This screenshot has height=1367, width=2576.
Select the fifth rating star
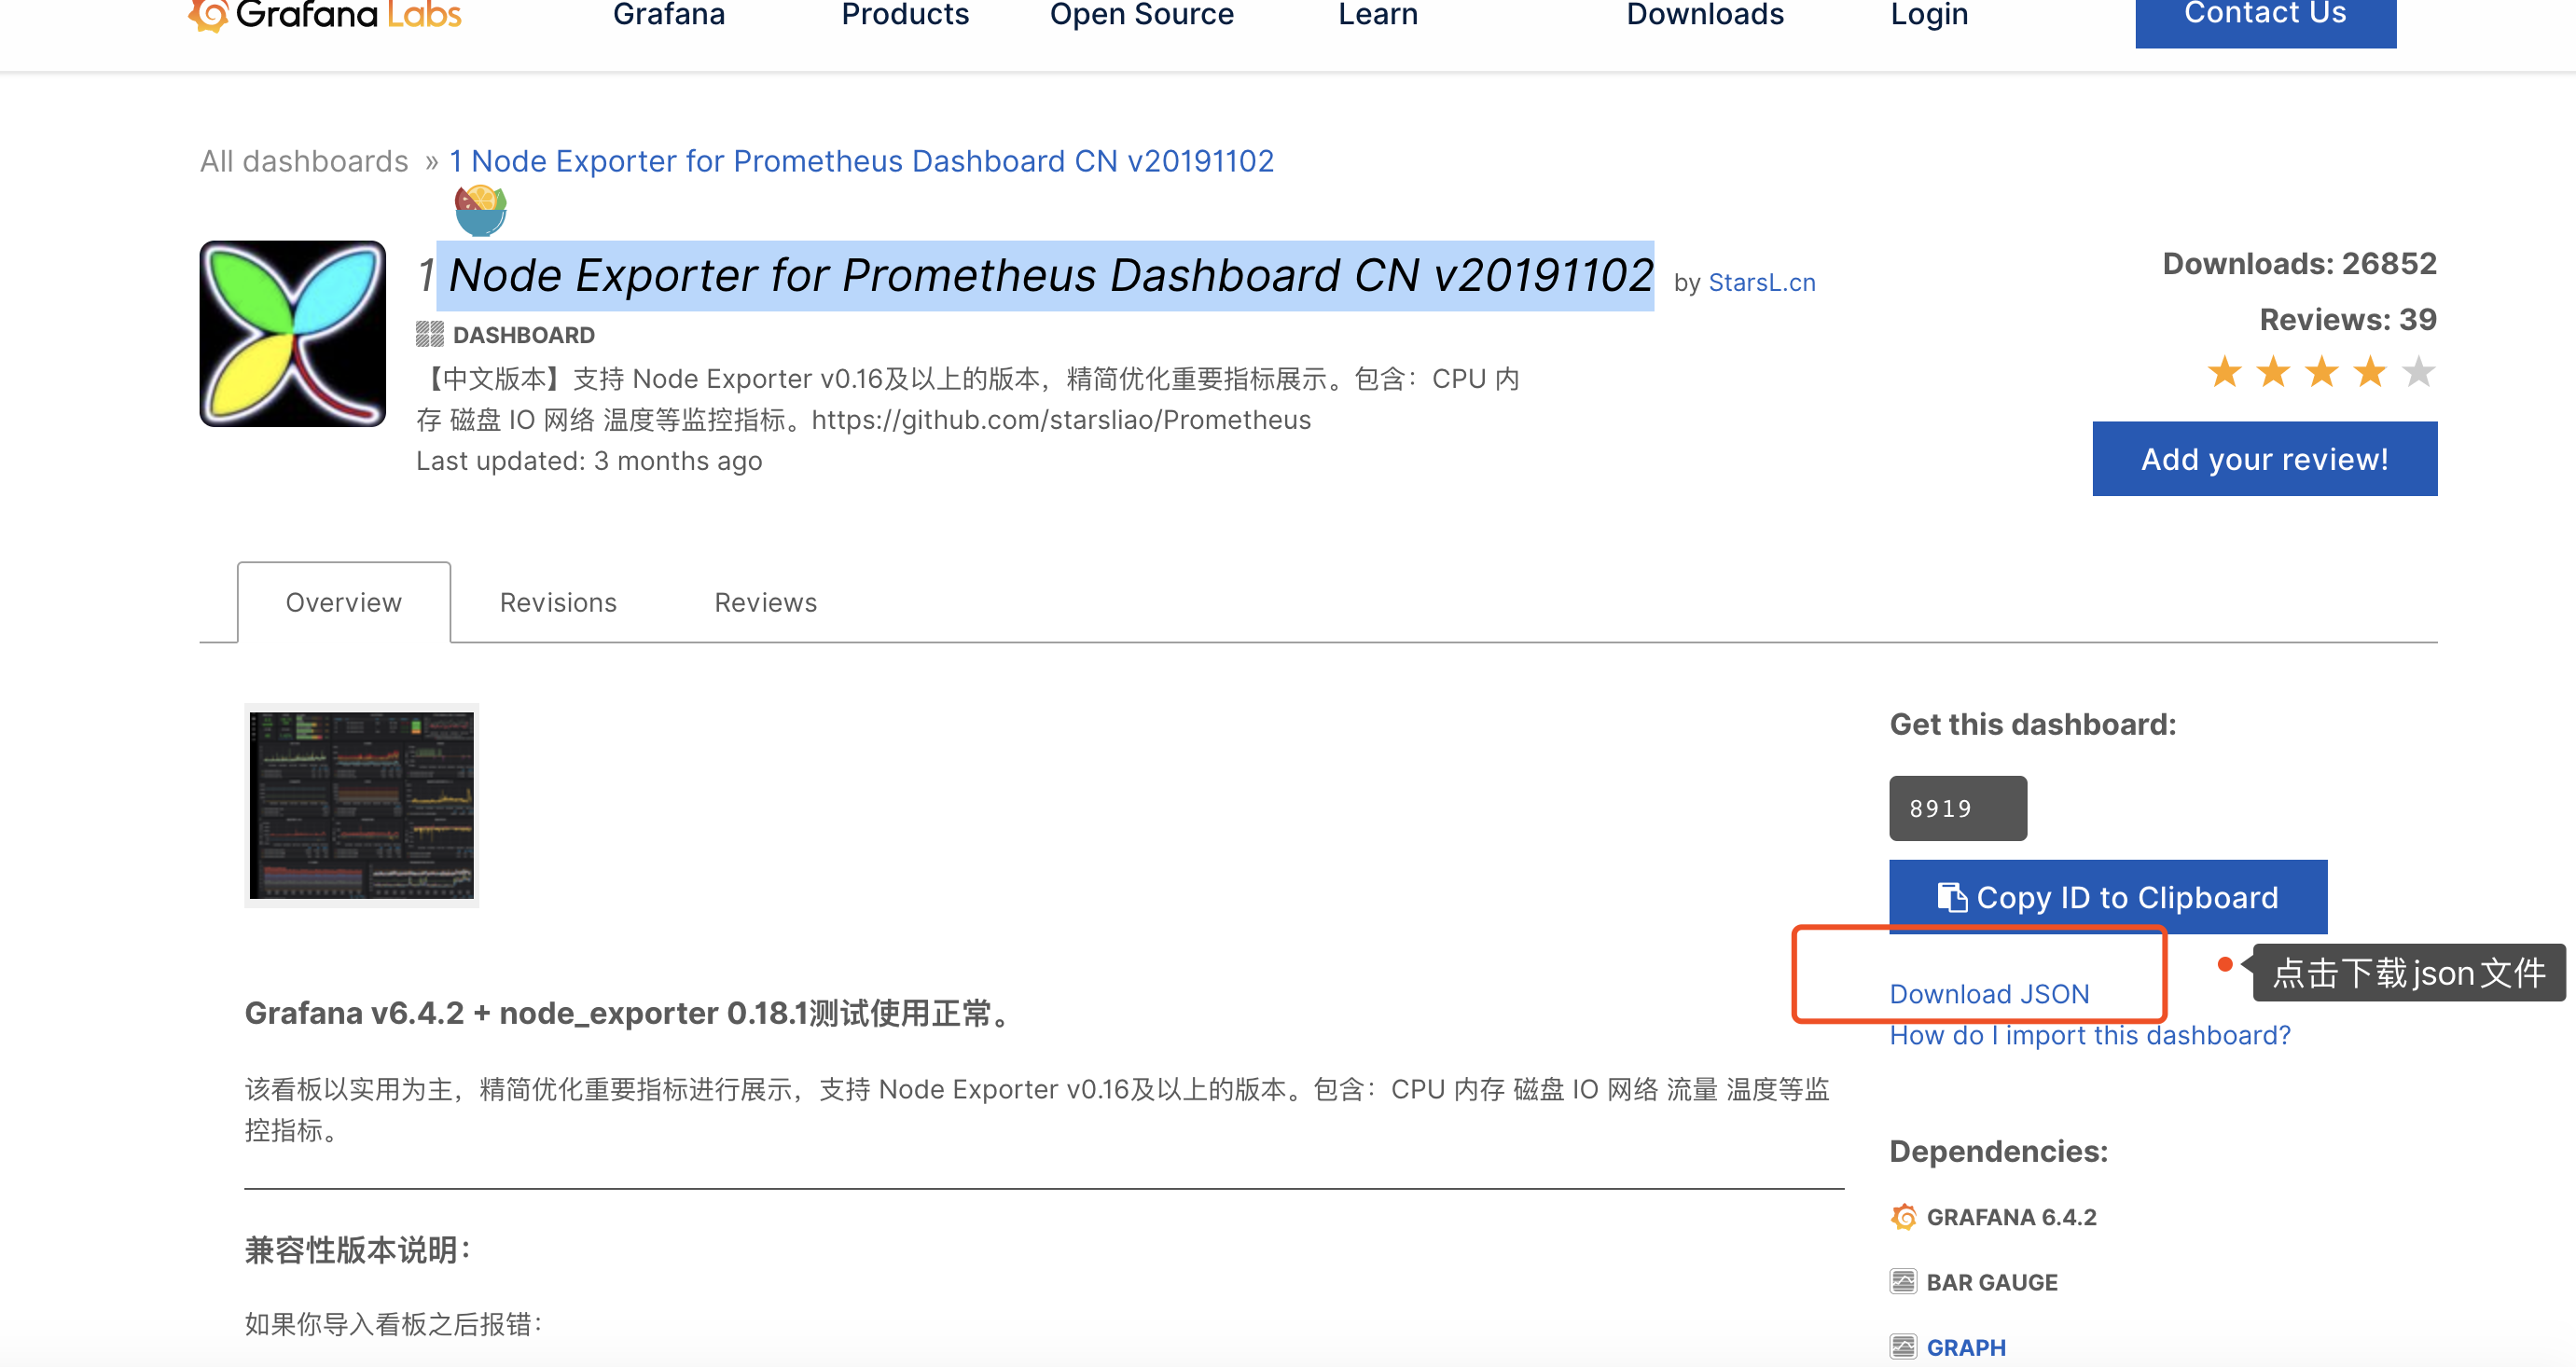click(x=2419, y=371)
